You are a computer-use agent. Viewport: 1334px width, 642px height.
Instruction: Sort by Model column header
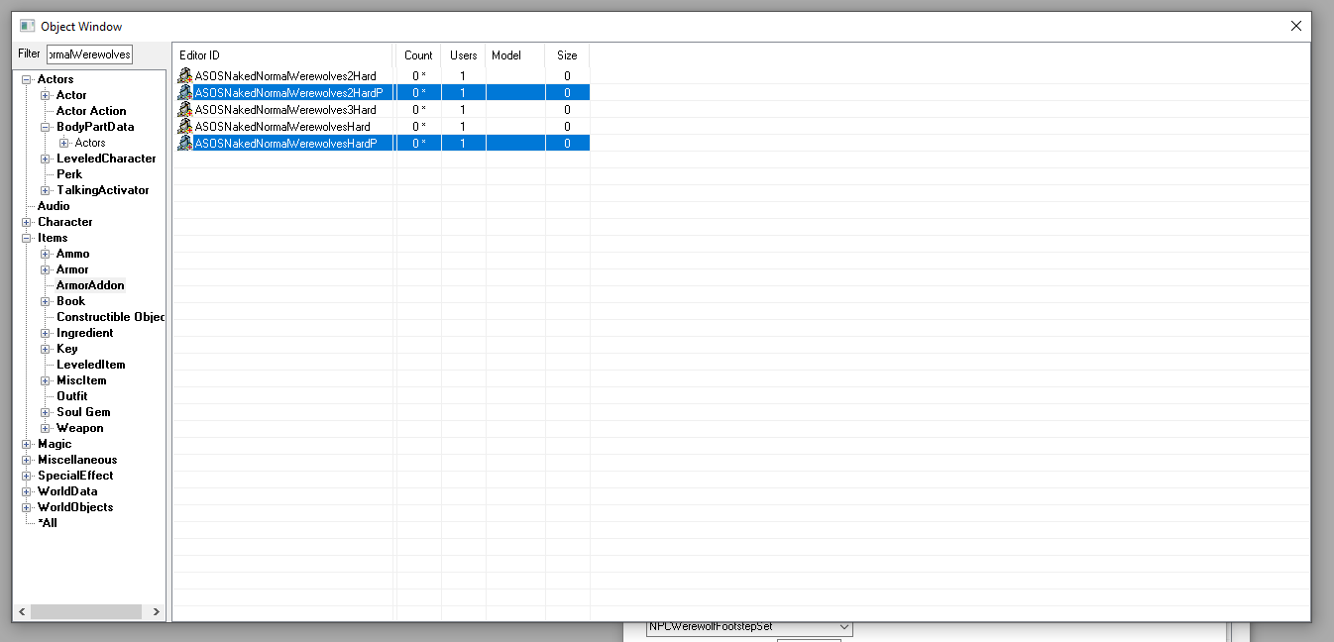click(x=515, y=55)
